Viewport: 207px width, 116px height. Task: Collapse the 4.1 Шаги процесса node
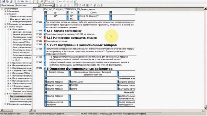[x=8, y=29]
